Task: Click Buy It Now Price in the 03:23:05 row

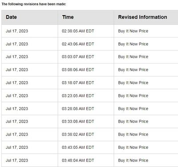Action: pyautogui.click(x=133, y=96)
